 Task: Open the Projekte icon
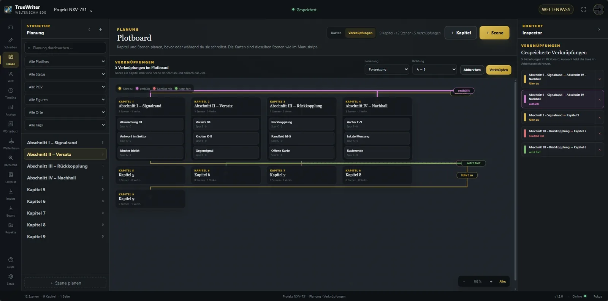(11, 228)
